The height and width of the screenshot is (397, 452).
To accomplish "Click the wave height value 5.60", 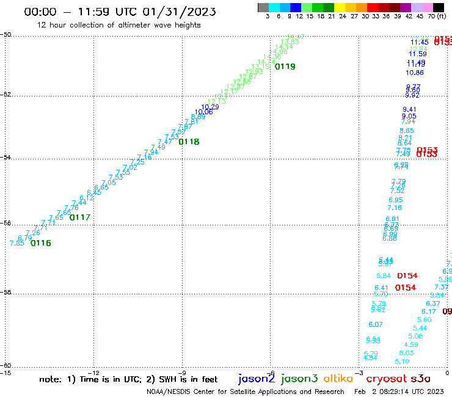I will (x=425, y=319).
